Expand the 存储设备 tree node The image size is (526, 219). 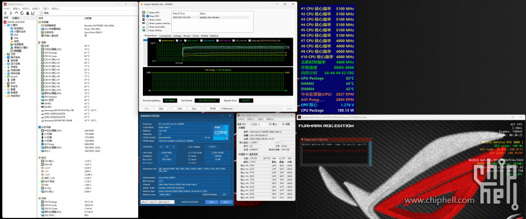click(5, 70)
